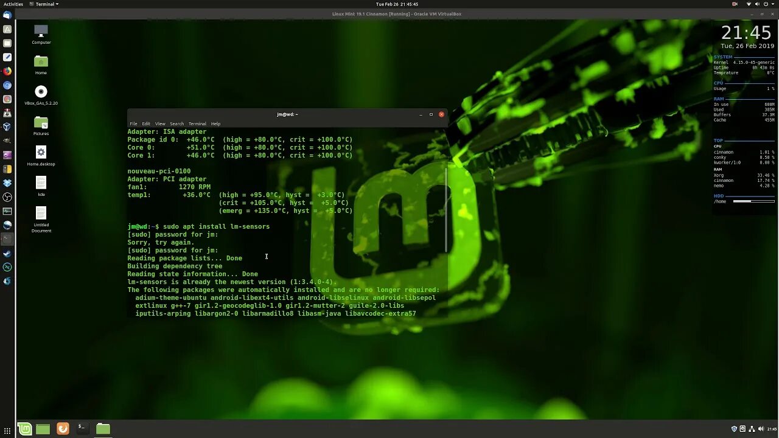Open the terminal Help menu
Screen dimensions: 779x438
tap(215, 123)
